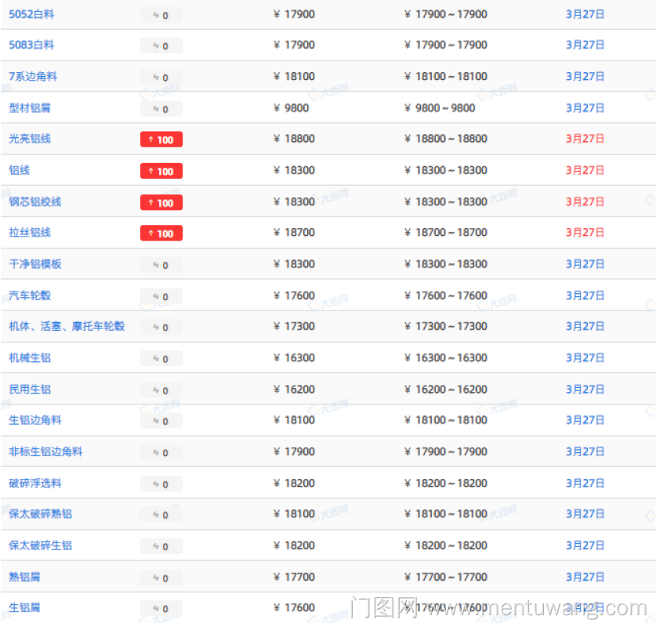Open the 机械生铝 product link
The height and width of the screenshot is (627, 656).
(30, 358)
